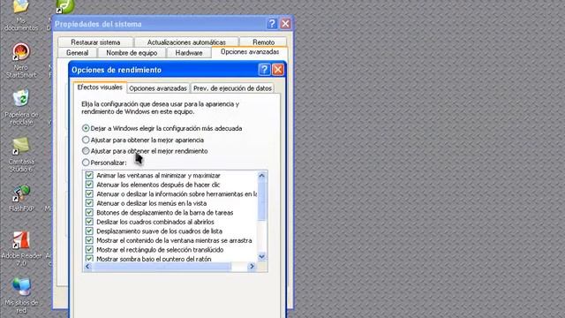This screenshot has height=318, width=565.
Task: Uncheck Desplazamiento suave de los cuadros de lista
Action: [89, 231]
